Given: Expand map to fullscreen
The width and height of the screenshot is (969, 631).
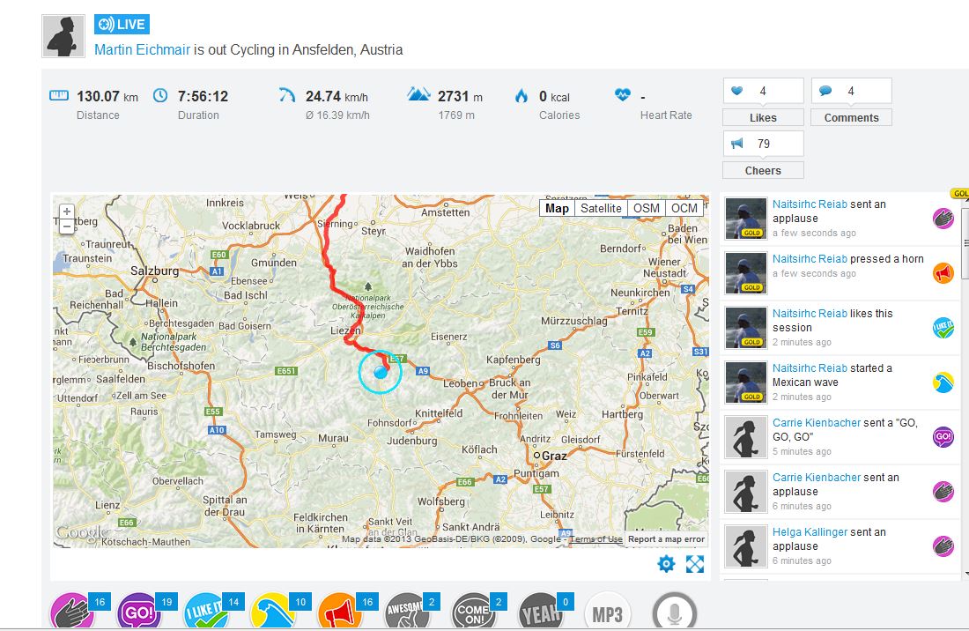Looking at the screenshot, I should (x=695, y=564).
